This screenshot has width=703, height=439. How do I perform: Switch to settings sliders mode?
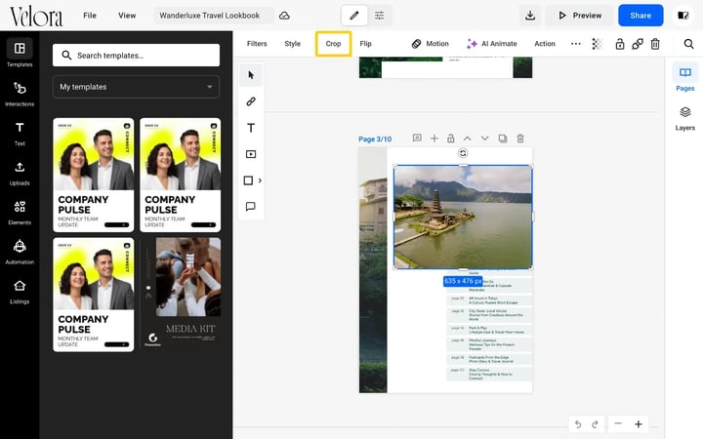[x=379, y=16]
